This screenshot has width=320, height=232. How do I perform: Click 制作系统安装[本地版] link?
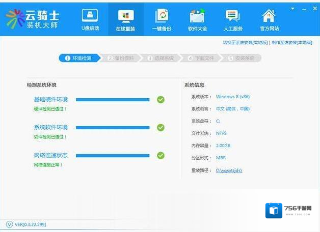(291, 43)
